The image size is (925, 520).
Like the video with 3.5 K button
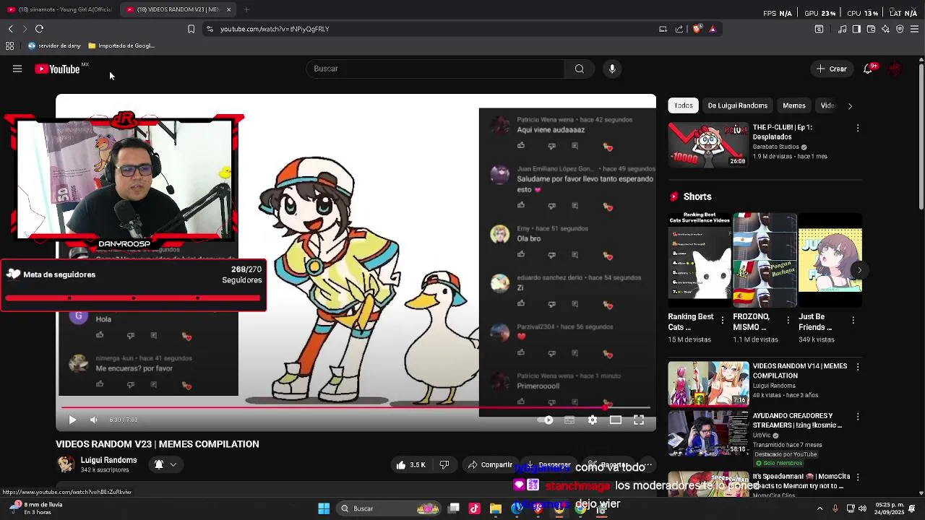tap(410, 465)
